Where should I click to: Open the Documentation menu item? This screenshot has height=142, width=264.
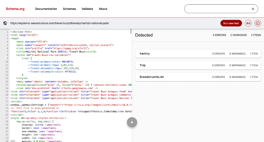[x=46, y=9]
